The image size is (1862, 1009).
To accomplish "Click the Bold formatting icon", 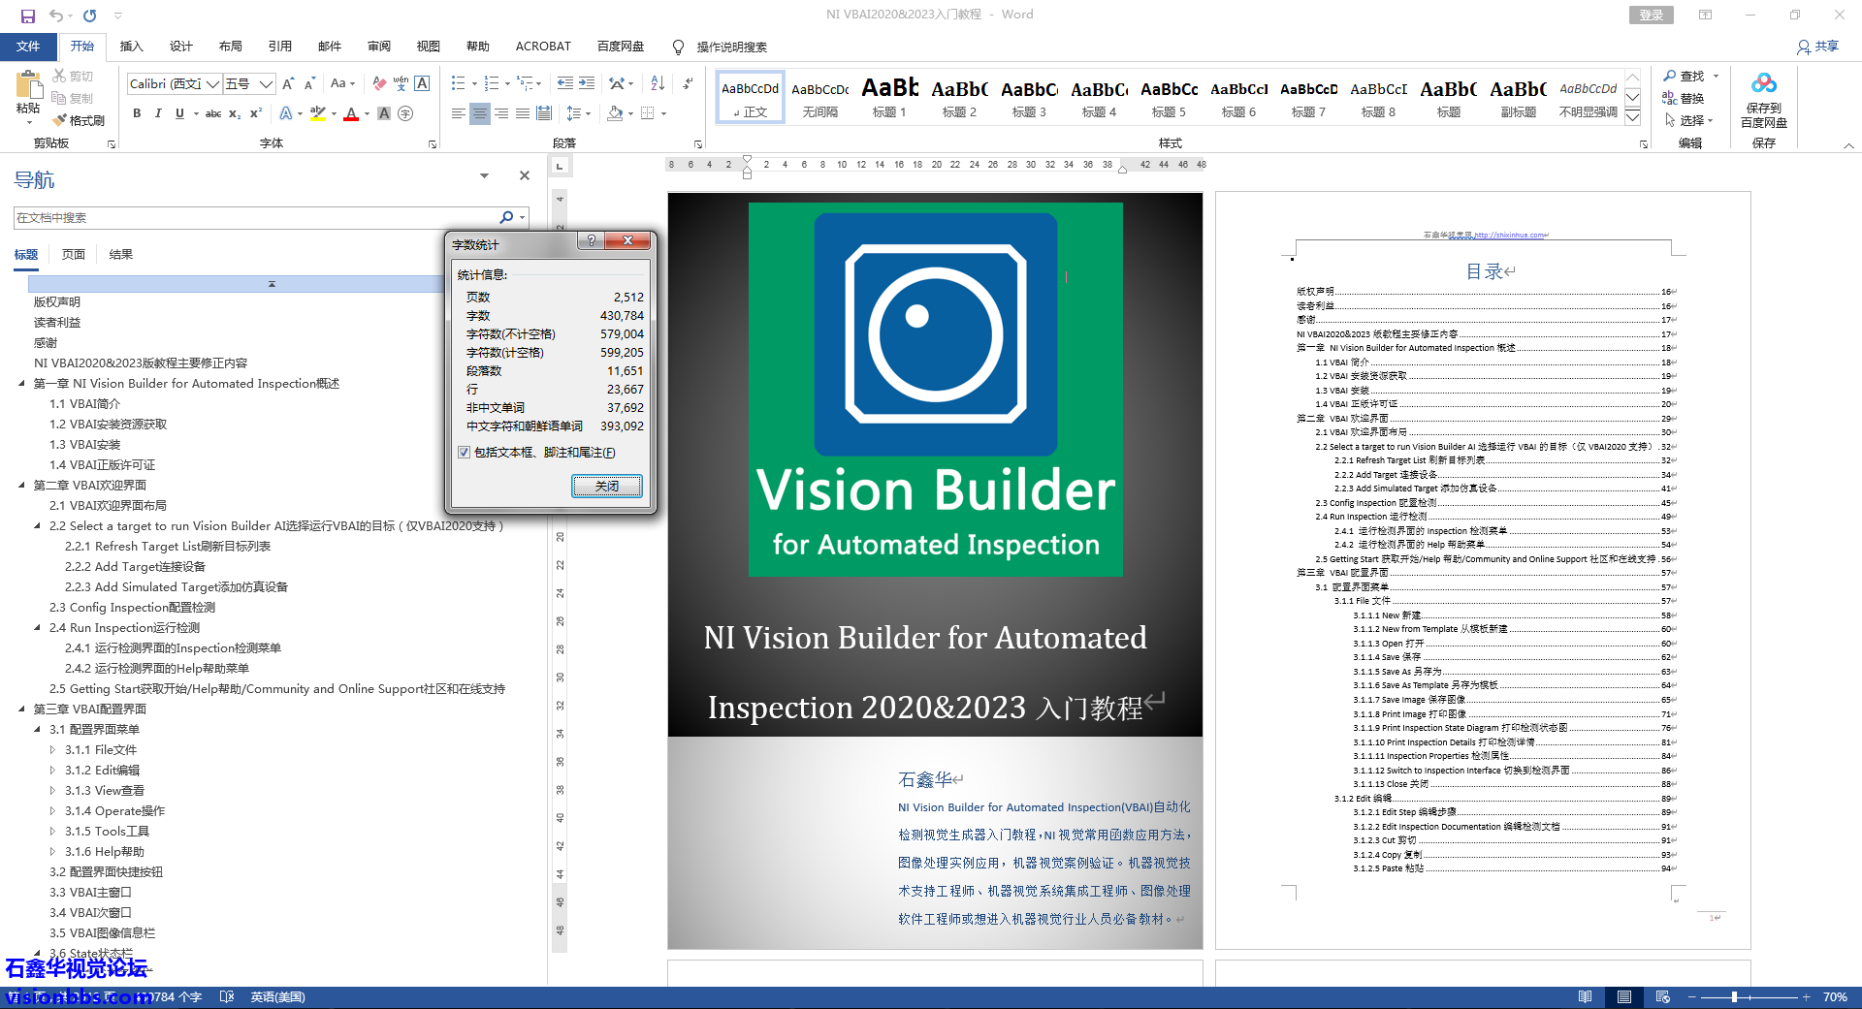I will pyautogui.click(x=137, y=113).
